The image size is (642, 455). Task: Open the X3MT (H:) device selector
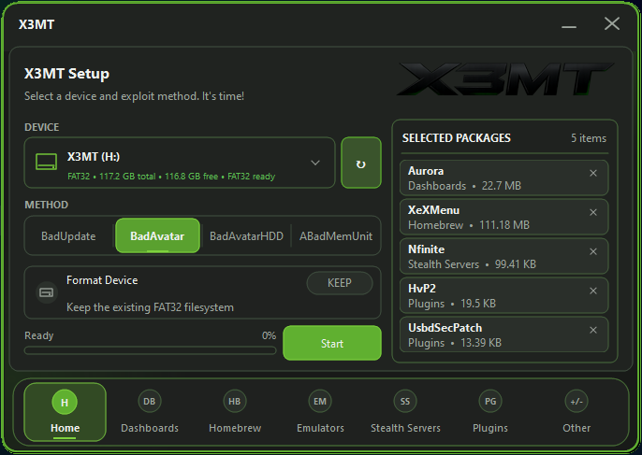tap(180, 163)
